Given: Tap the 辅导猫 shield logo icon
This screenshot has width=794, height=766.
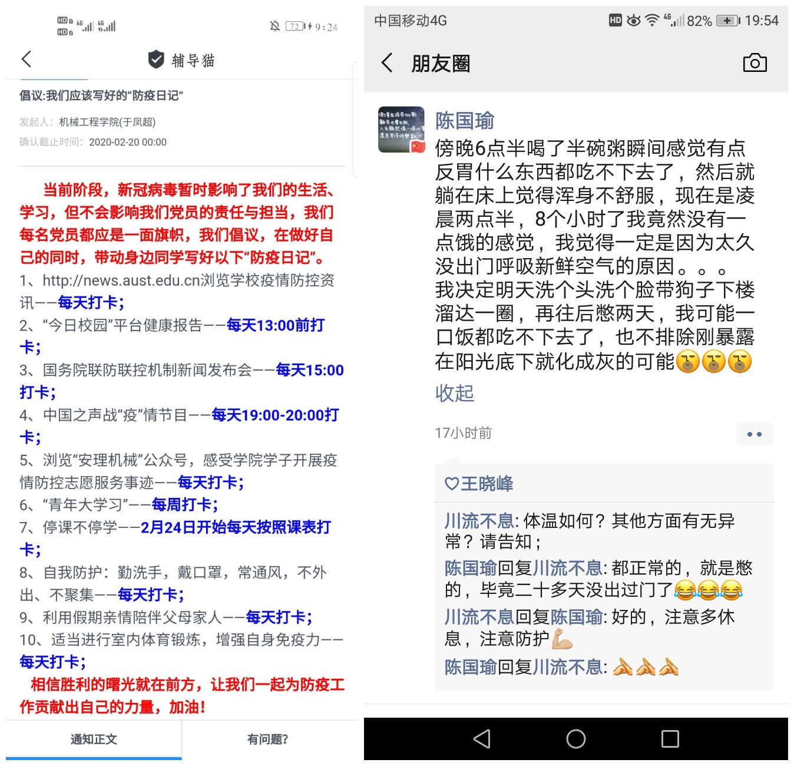Looking at the screenshot, I should (156, 59).
